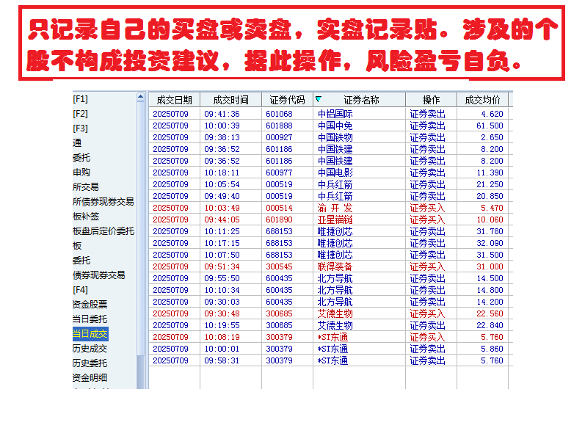Click price cell 2.650
585x439 pixels.
[492, 137]
